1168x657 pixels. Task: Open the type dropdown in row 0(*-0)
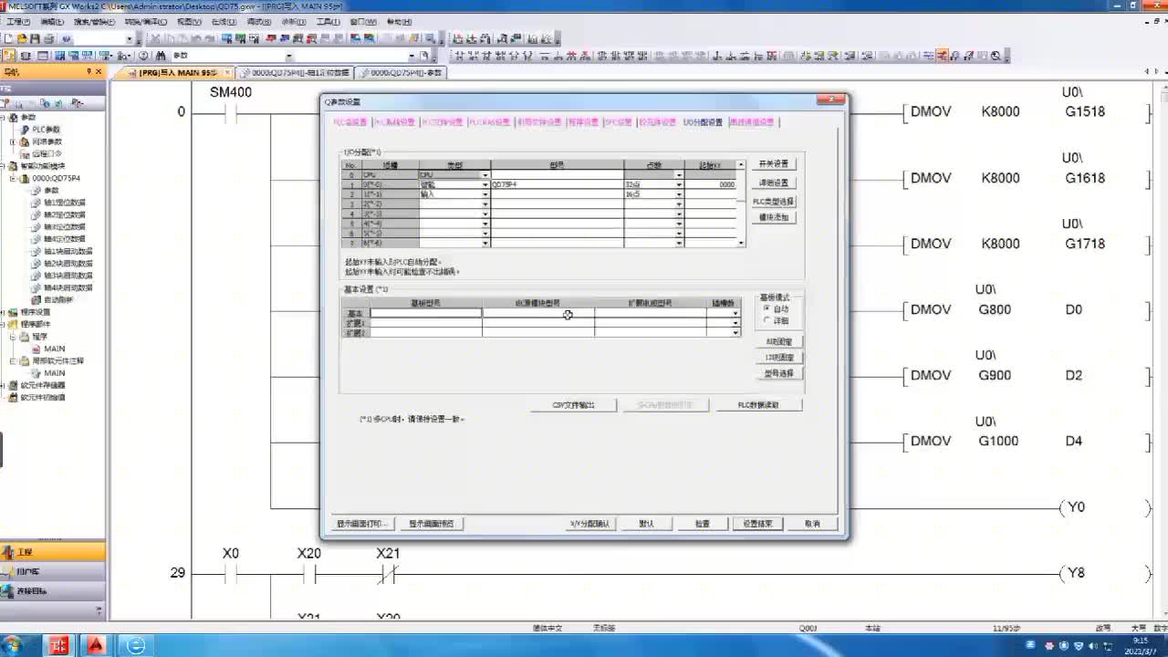485,184
